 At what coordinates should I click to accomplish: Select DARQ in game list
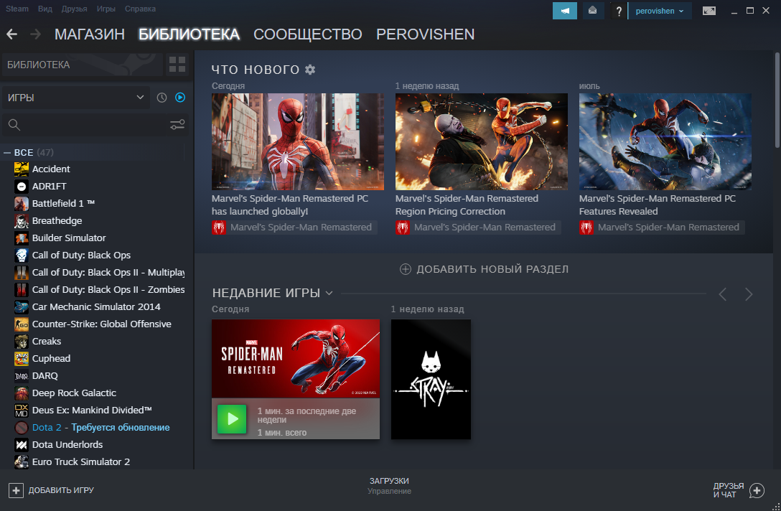pos(45,375)
